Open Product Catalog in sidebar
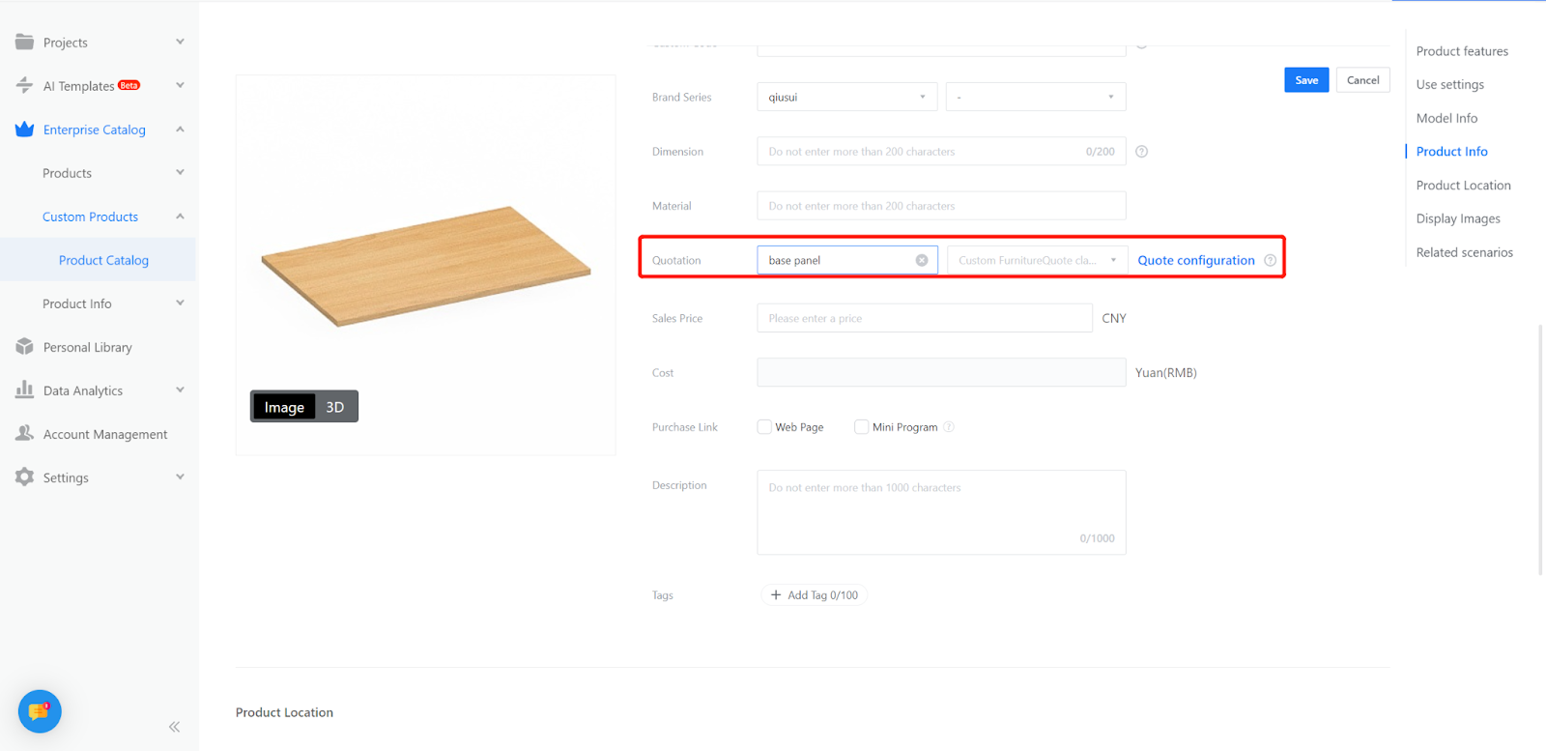The height and width of the screenshot is (751, 1546). point(103,260)
